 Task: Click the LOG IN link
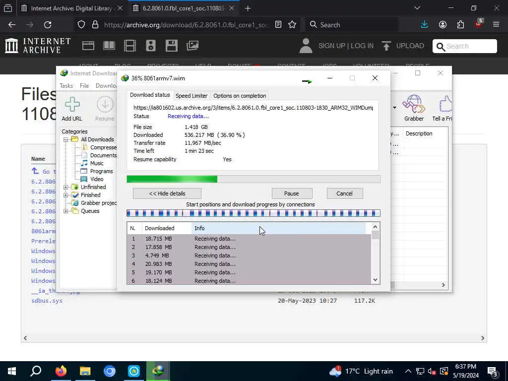pyautogui.click(x=362, y=46)
